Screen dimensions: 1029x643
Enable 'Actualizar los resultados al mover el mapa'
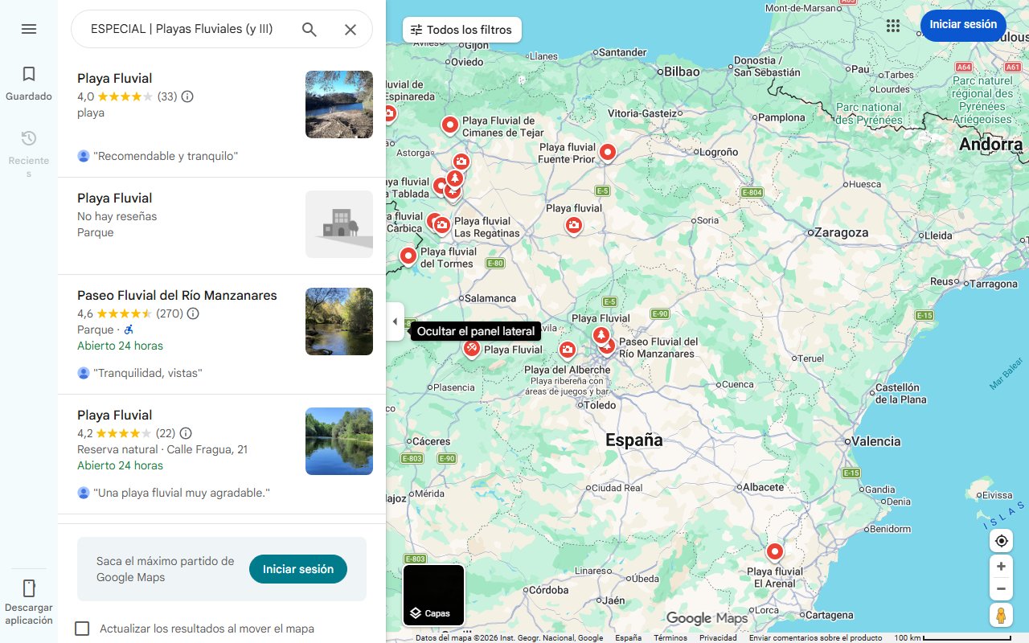click(x=82, y=629)
